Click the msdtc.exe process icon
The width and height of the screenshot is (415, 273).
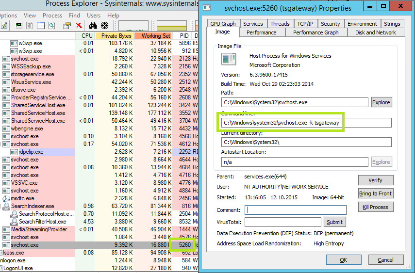click(6, 198)
